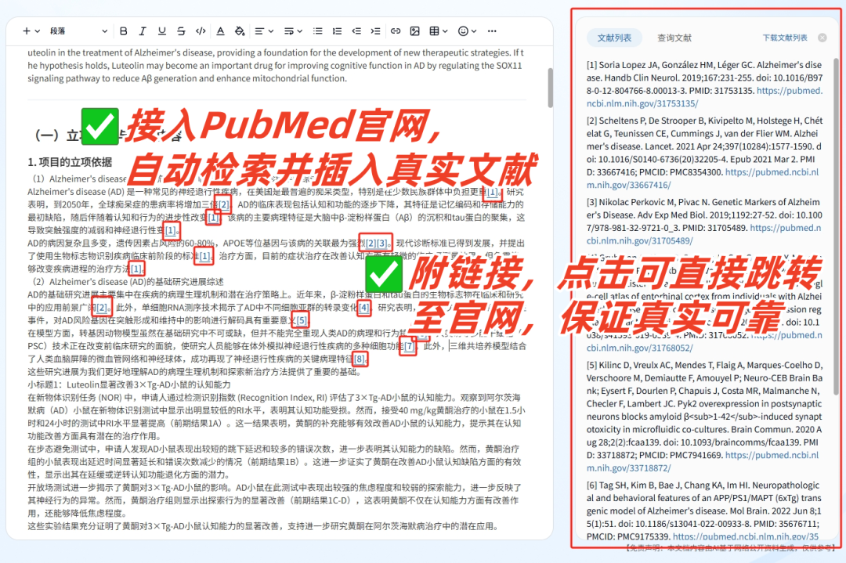Viewport: 846px width, 563px height.
Task: Apply inline code formatting
Action: pos(201,31)
